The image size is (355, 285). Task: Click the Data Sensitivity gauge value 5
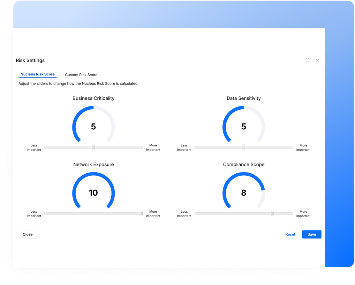[x=244, y=127]
